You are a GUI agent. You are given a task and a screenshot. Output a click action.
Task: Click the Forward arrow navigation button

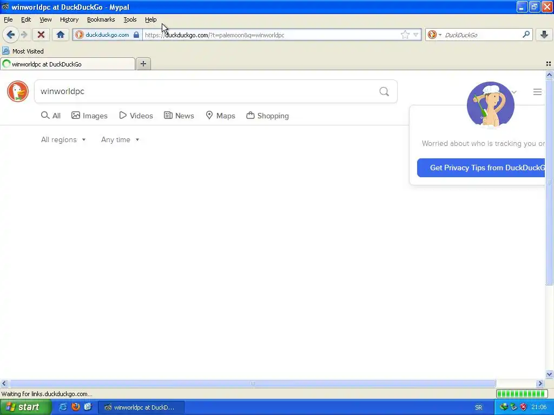click(x=24, y=35)
